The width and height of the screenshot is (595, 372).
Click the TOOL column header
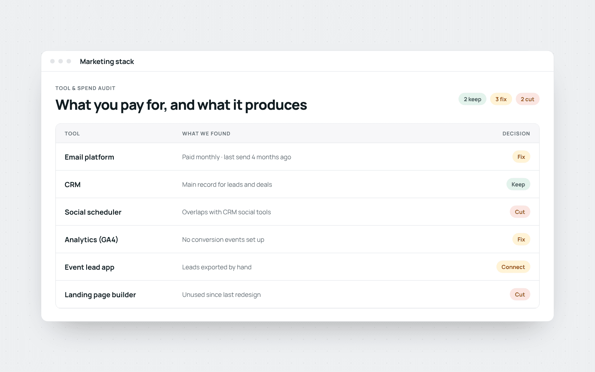pos(72,134)
